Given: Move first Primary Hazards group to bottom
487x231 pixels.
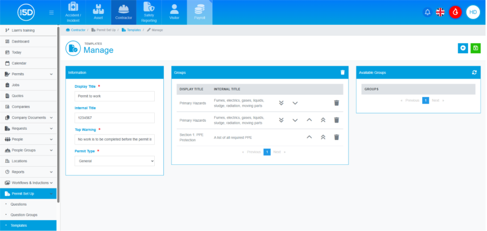Looking at the screenshot, I should [x=281, y=103].
